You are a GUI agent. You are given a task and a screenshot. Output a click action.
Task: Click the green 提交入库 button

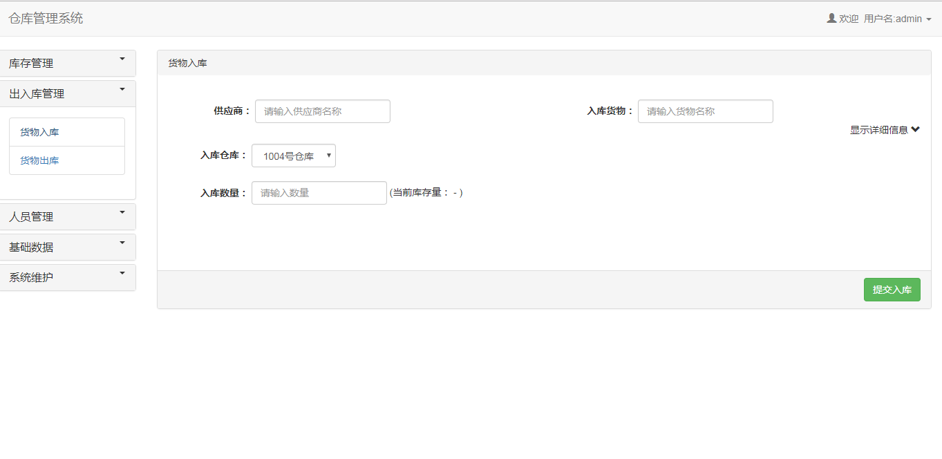click(892, 290)
